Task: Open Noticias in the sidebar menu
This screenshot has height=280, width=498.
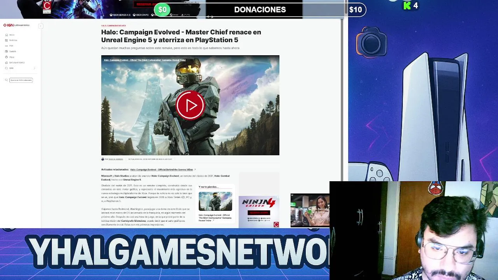Action: point(13,40)
